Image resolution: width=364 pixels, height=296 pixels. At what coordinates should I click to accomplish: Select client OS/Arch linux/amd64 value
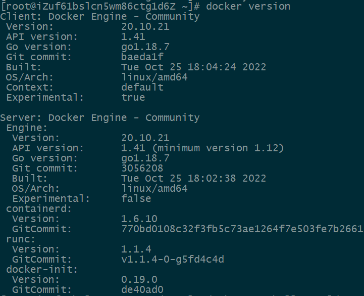click(x=154, y=77)
